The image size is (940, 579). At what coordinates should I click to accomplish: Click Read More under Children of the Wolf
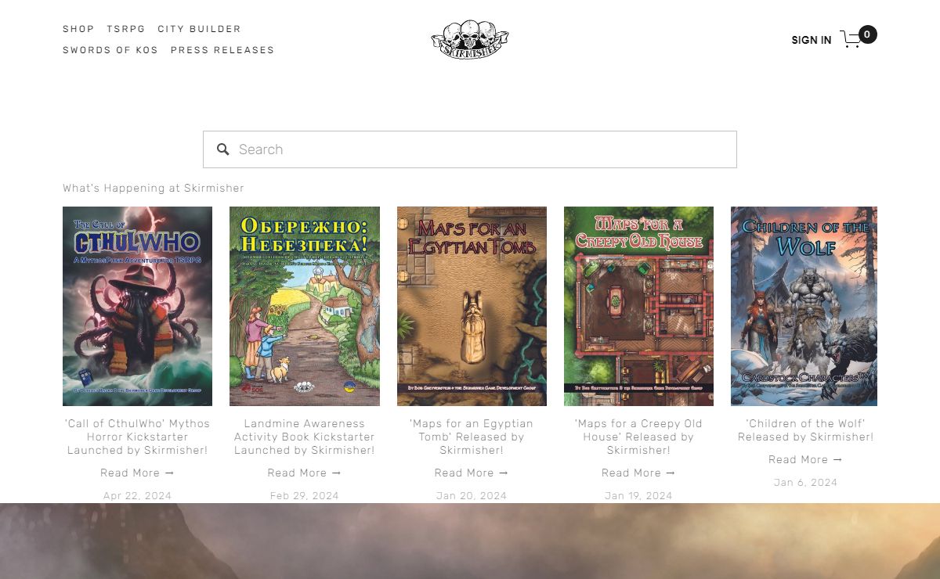(x=805, y=459)
